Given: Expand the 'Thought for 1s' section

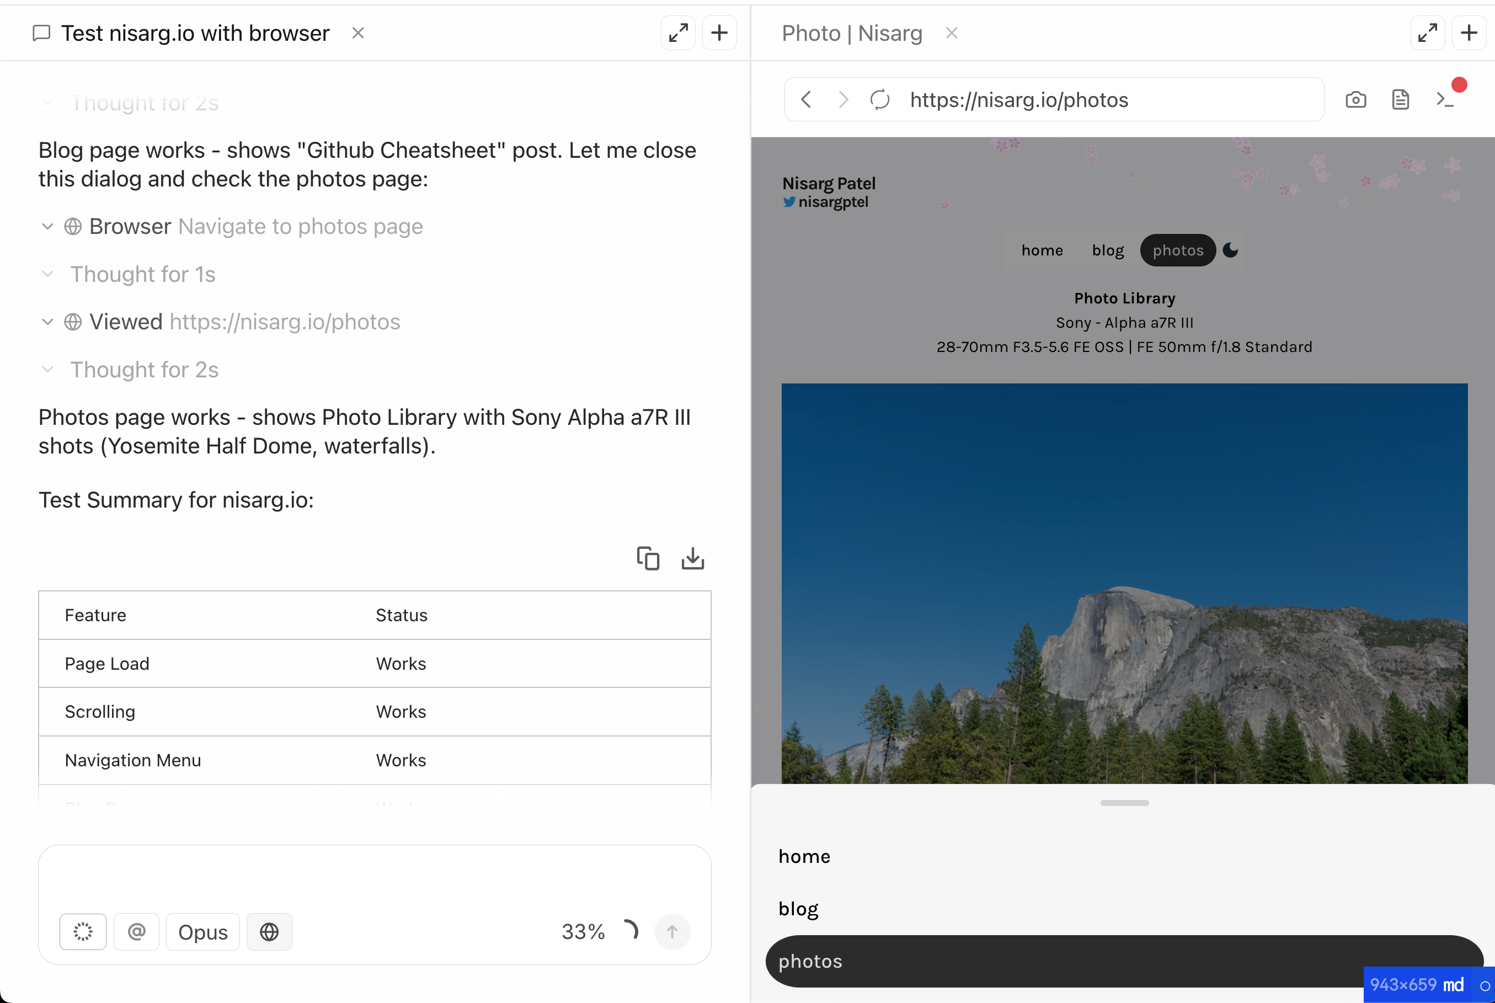Looking at the screenshot, I should click(142, 274).
